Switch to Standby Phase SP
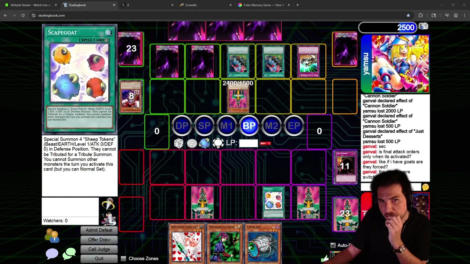The height and width of the screenshot is (264, 470). (x=204, y=126)
